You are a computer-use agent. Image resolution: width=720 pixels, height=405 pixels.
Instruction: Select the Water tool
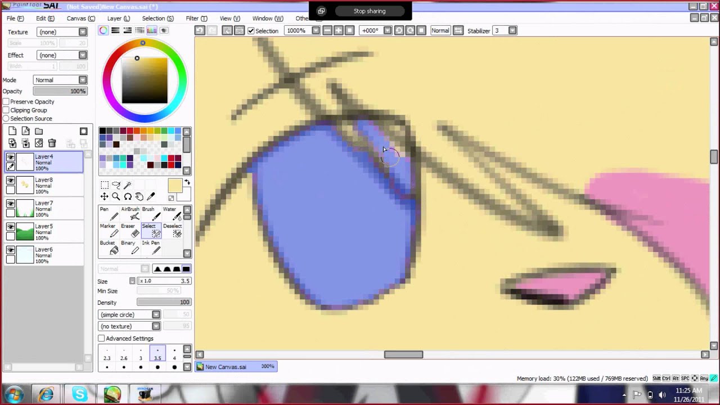pos(172,214)
